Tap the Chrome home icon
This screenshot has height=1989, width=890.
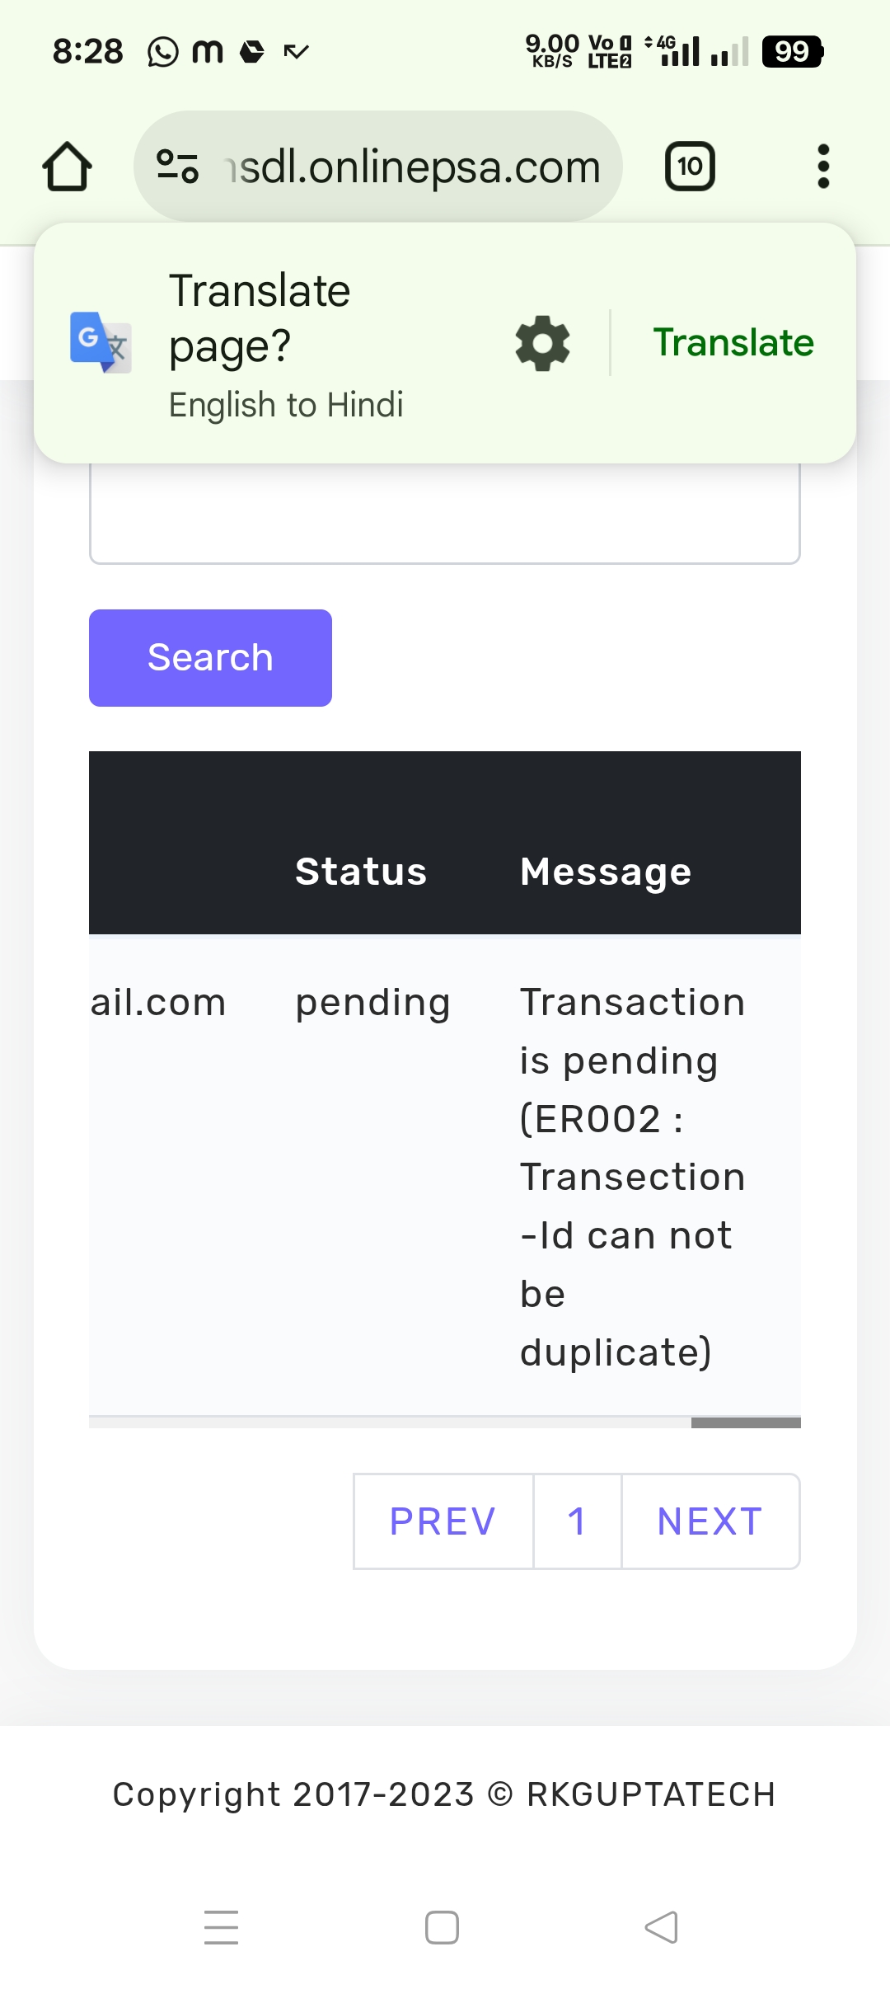point(67,167)
